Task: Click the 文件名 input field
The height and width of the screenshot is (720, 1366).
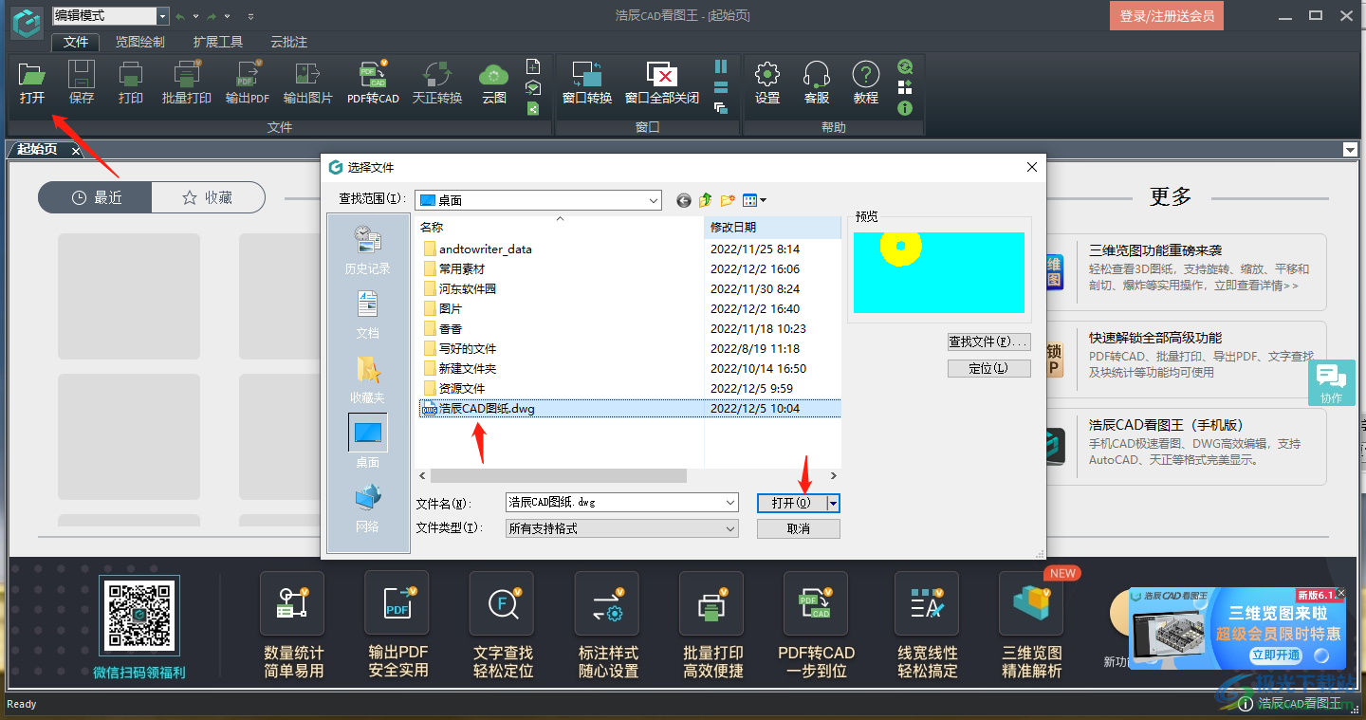Action: pyautogui.click(x=615, y=503)
